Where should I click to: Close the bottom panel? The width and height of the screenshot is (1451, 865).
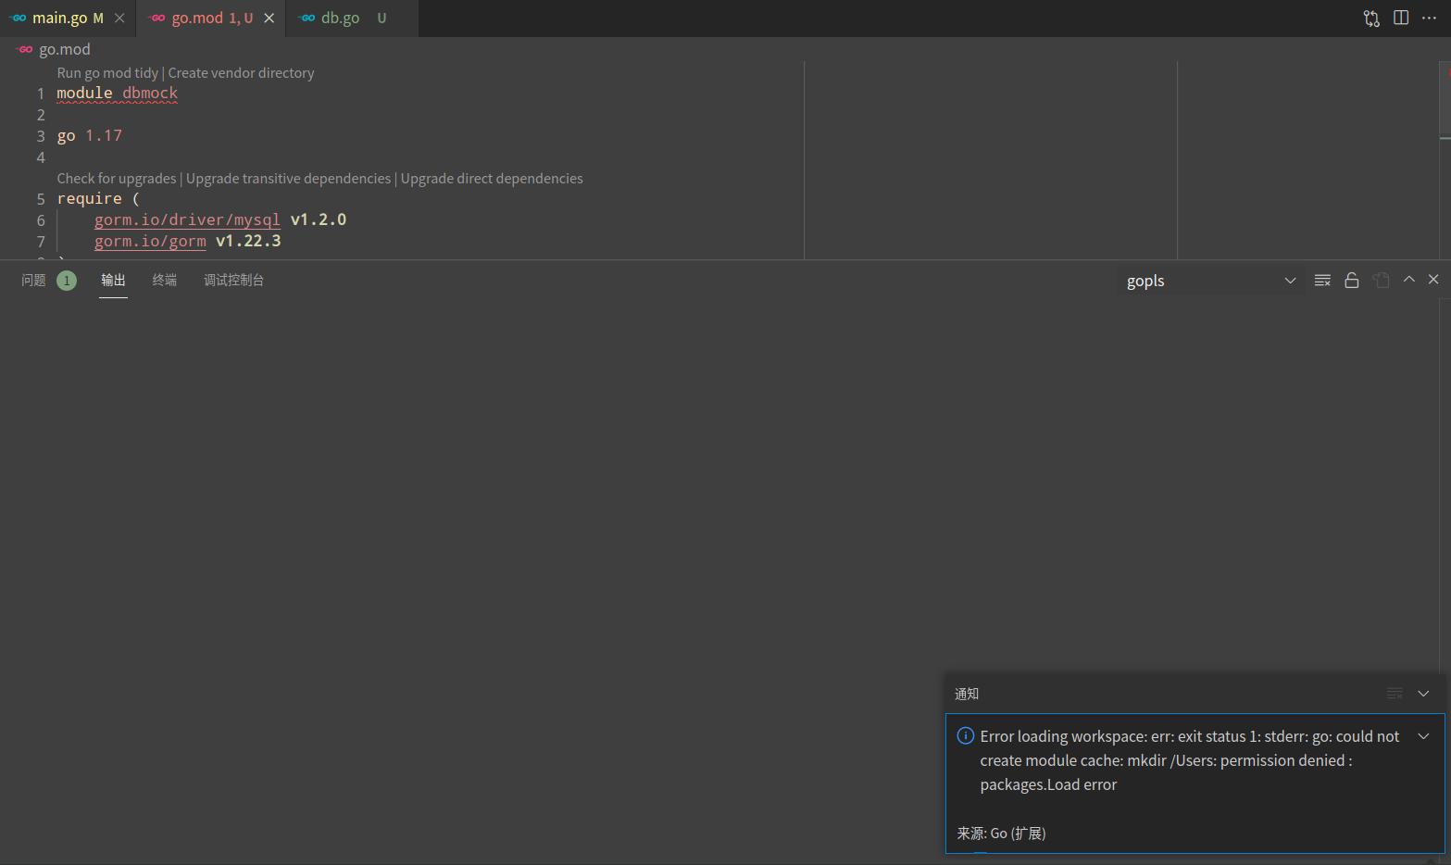click(1433, 279)
